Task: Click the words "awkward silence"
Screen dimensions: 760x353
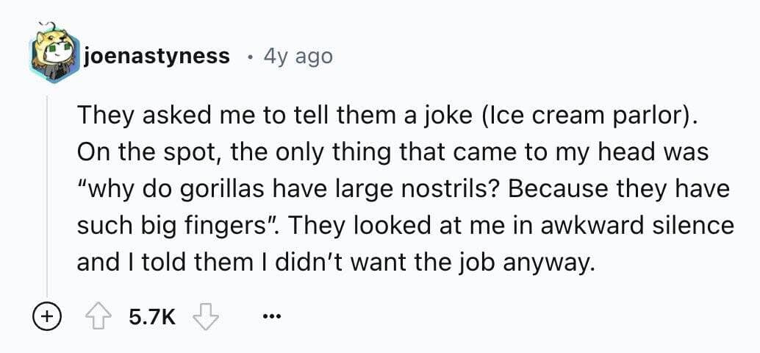Action: pyautogui.click(x=634, y=225)
